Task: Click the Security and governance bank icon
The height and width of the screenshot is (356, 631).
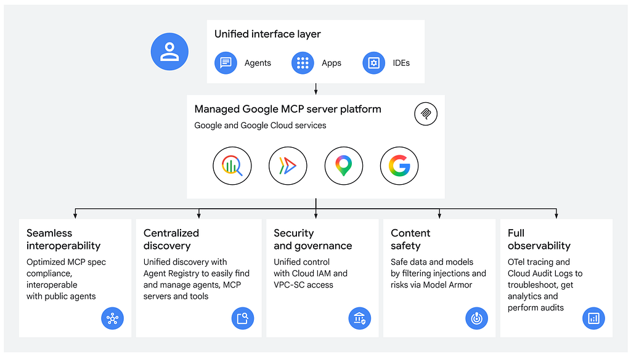Action: click(359, 318)
